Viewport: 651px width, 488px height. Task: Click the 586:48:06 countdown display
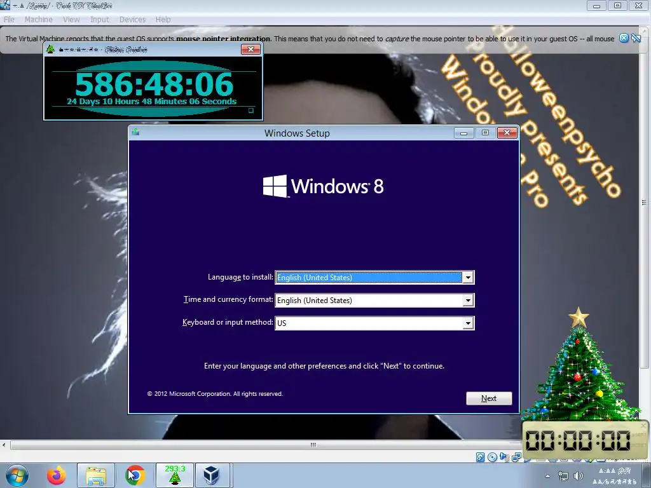tap(154, 85)
